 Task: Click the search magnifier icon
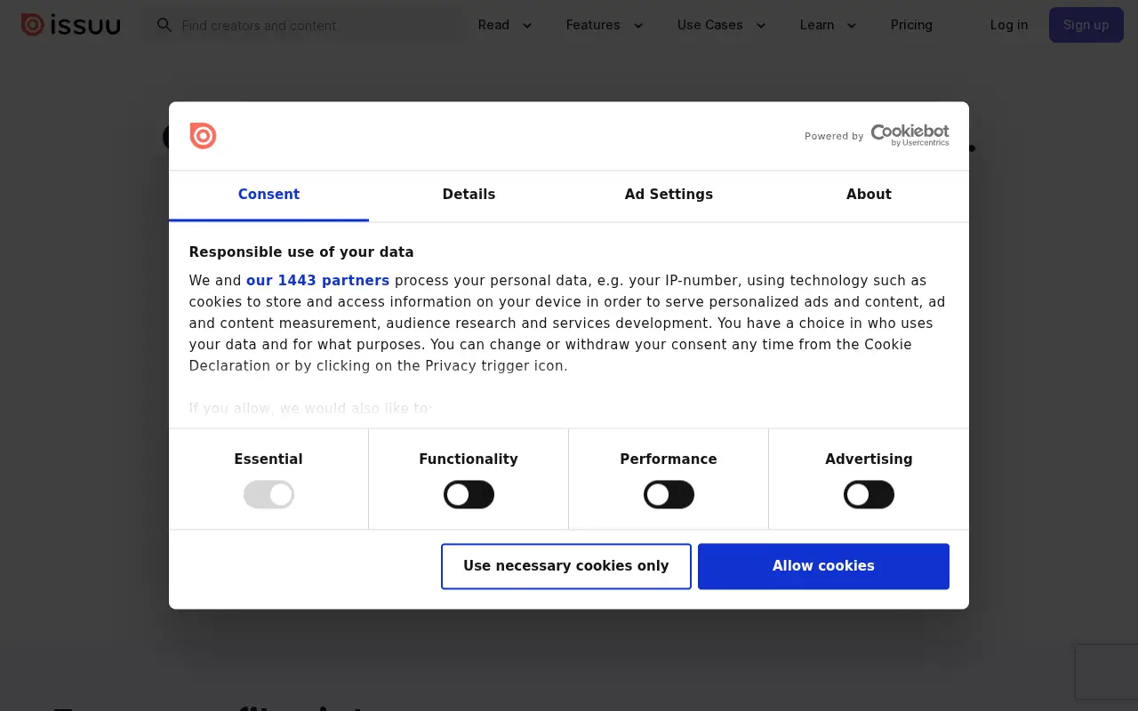[164, 25]
